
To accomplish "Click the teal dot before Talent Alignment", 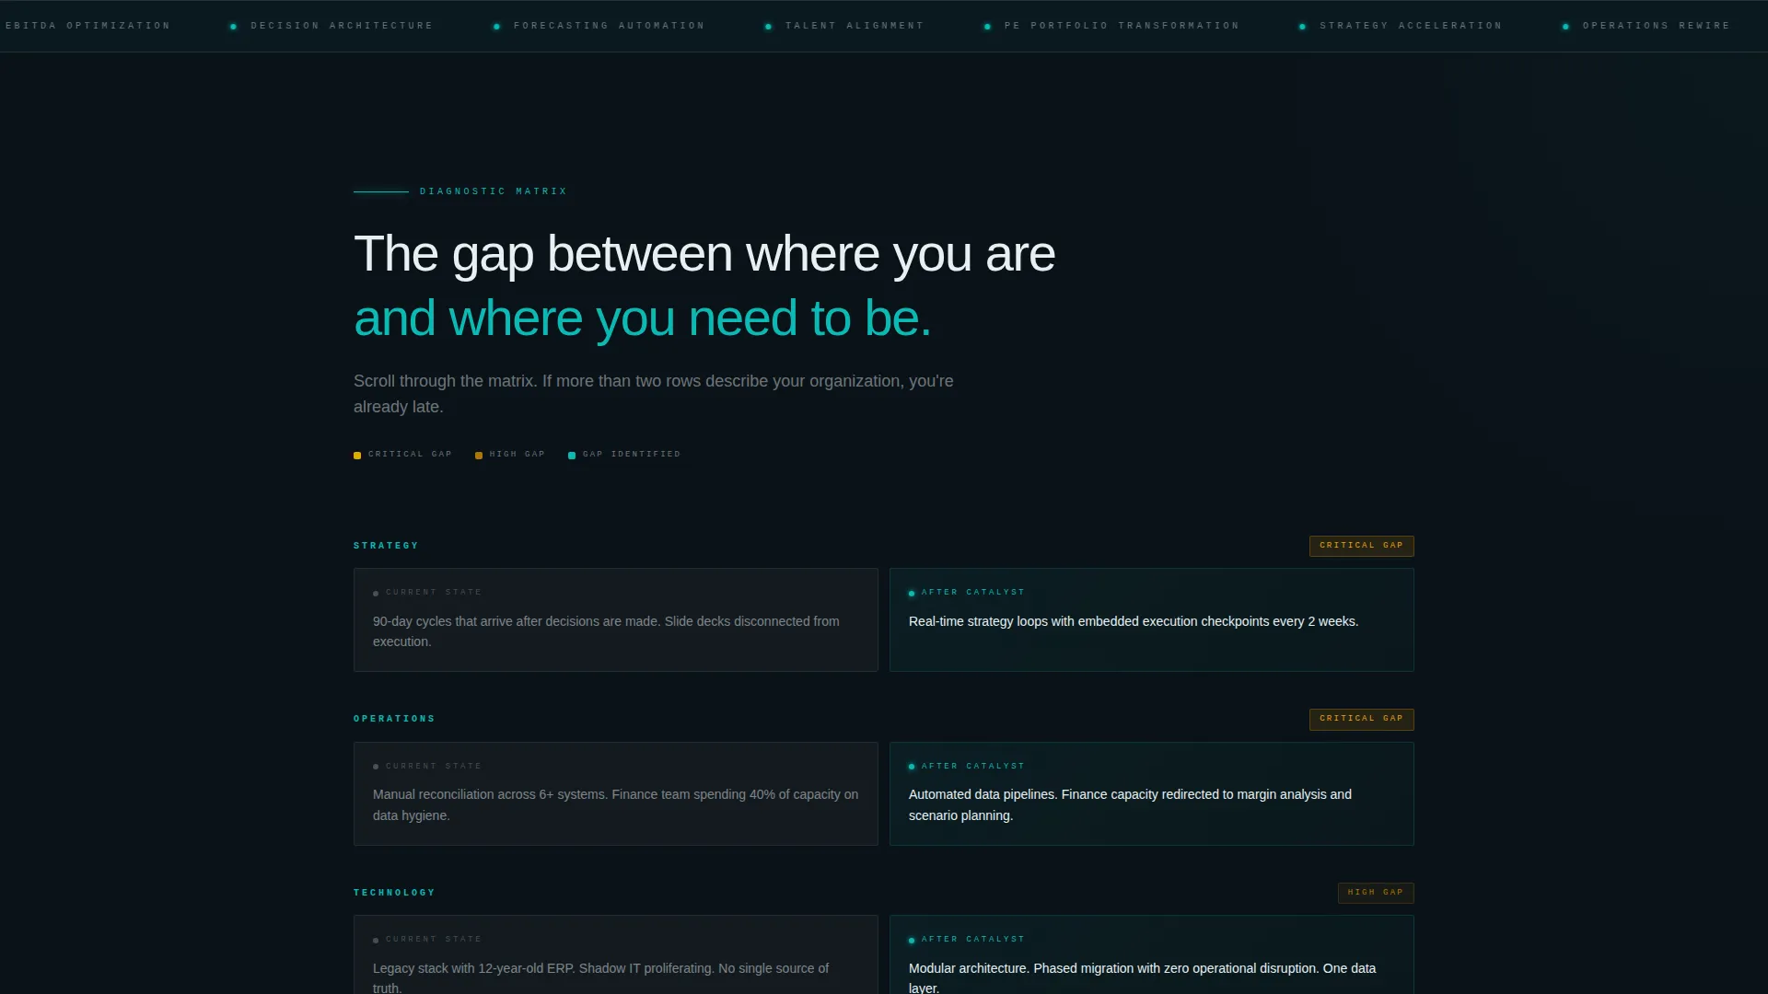I will click(x=768, y=27).
